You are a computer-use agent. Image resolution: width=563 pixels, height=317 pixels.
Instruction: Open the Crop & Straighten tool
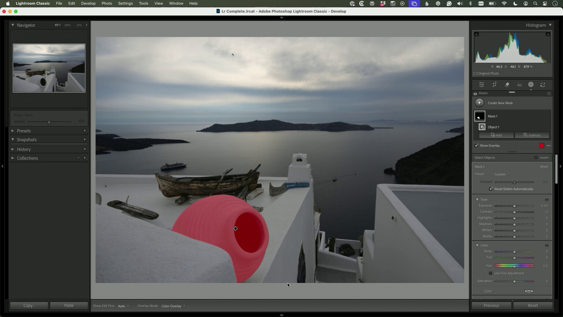pyautogui.click(x=494, y=84)
